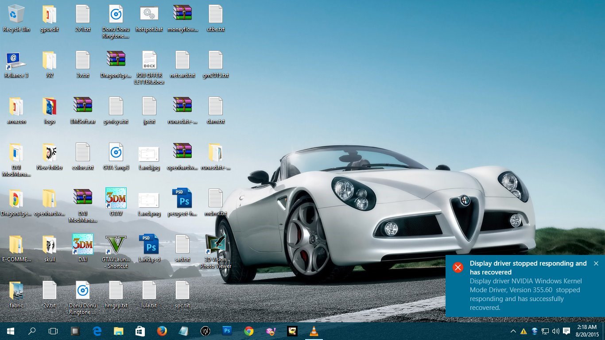Dismiss the display driver notification
605x340 pixels.
[x=596, y=263]
